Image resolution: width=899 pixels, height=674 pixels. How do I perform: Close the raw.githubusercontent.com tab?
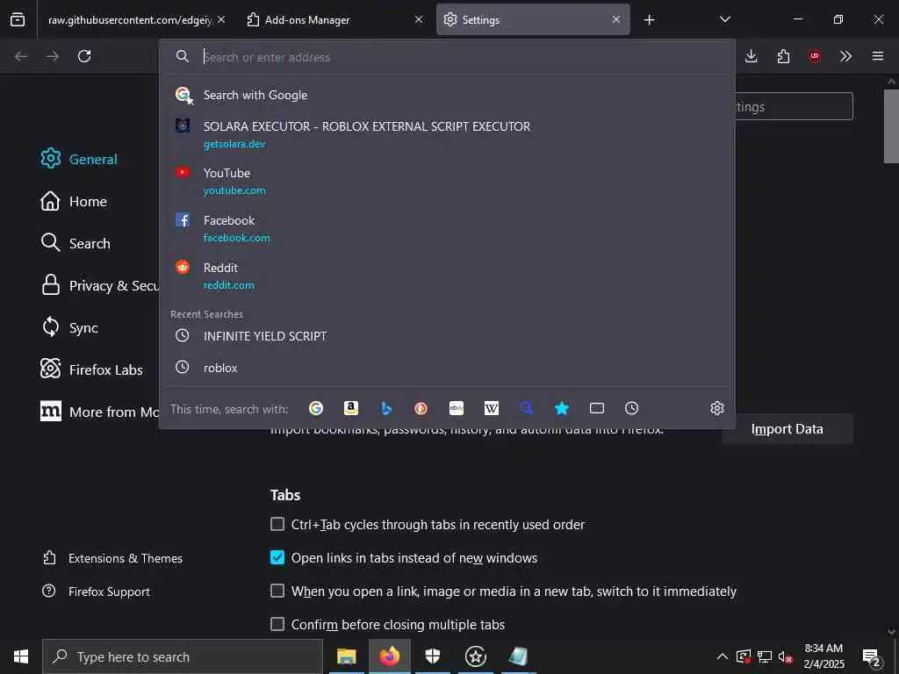pos(221,19)
